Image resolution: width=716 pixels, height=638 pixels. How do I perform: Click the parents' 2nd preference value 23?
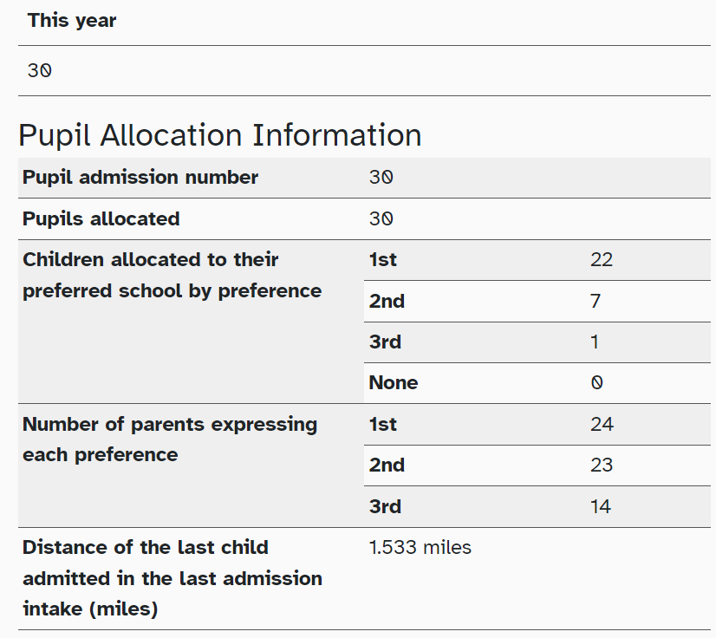(602, 465)
